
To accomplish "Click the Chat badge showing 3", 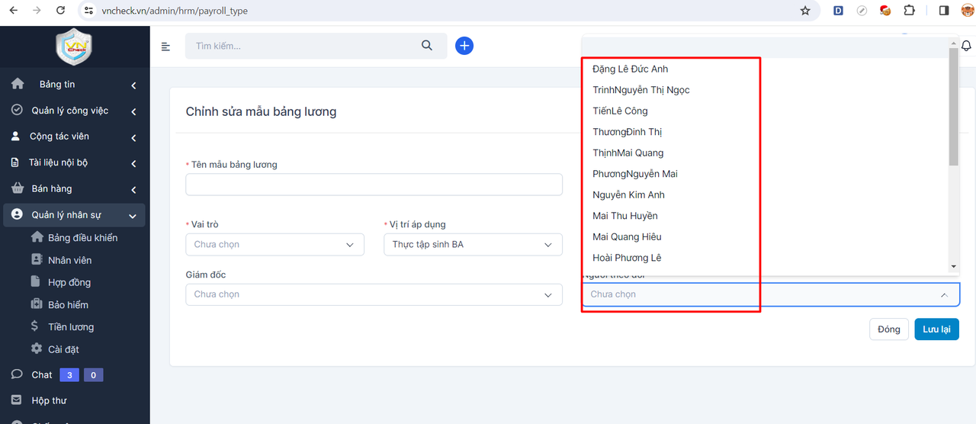I will click(69, 375).
